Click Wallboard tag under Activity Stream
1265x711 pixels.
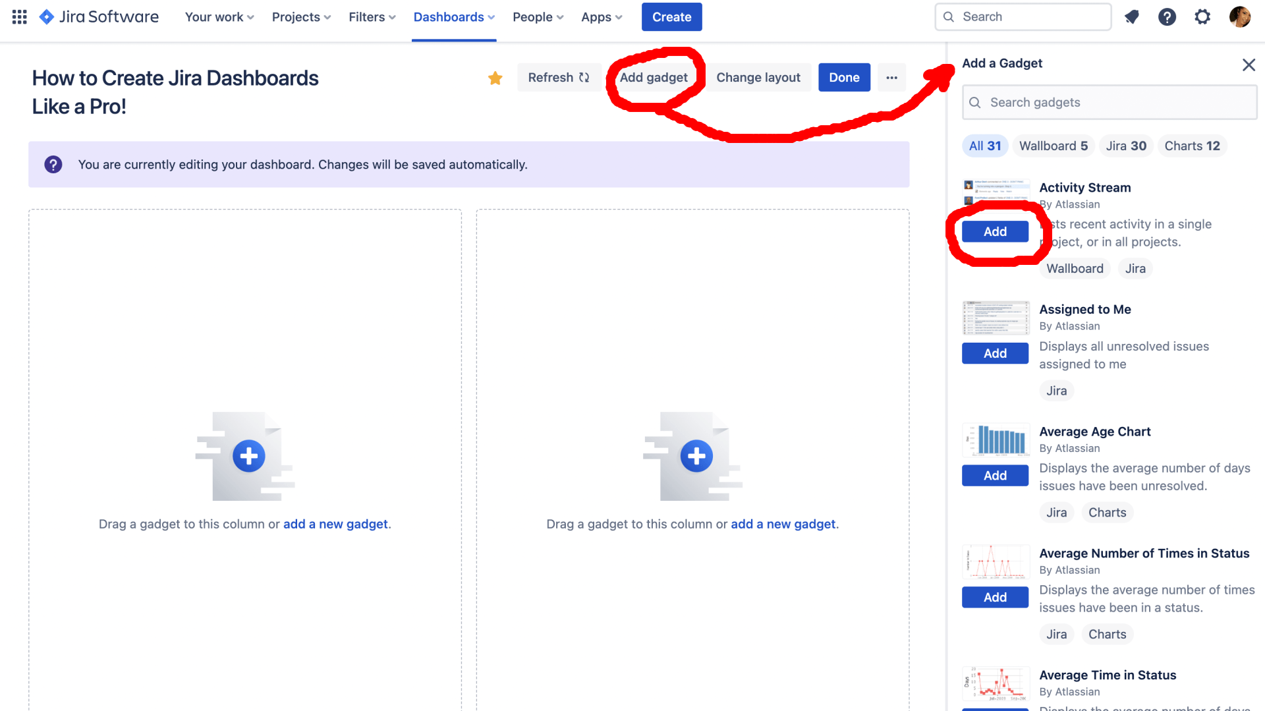click(1075, 269)
